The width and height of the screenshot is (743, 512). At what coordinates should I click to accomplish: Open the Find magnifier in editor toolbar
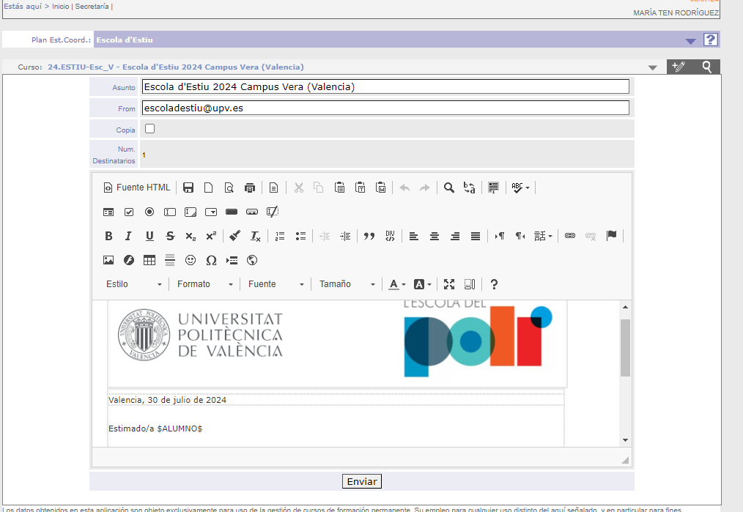coord(448,188)
